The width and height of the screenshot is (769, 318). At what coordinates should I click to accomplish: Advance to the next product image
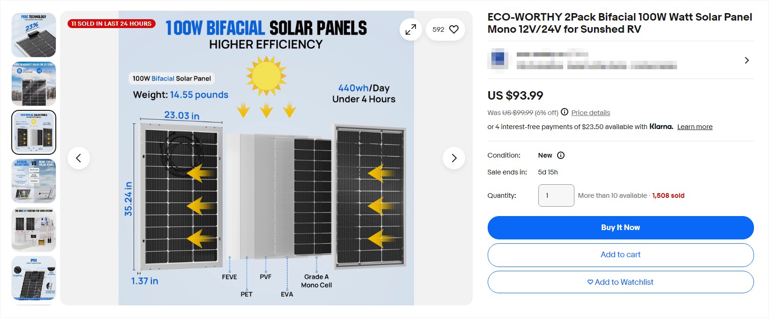tap(453, 158)
